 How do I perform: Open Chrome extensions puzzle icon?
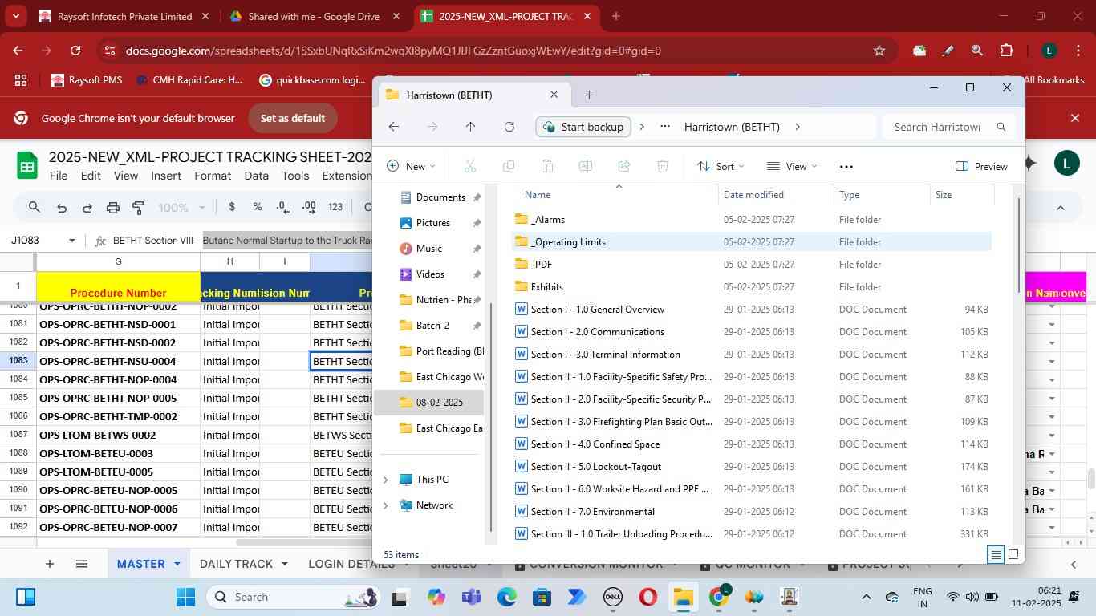click(1006, 51)
